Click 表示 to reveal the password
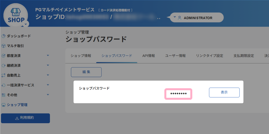This screenshot has width=269, height=134. [224, 92]
